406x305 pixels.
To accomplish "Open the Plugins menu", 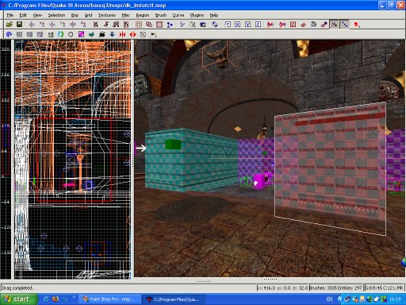I will pos(197,15).
